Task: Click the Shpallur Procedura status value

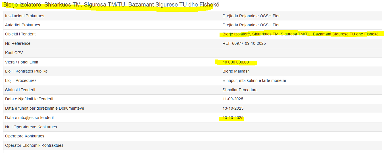Action: pos(240,90)
